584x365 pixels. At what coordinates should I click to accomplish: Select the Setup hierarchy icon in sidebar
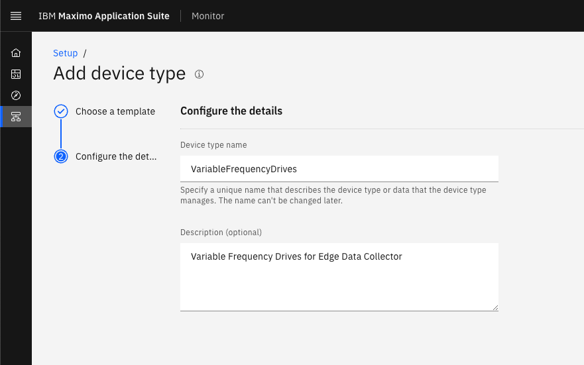16,117
